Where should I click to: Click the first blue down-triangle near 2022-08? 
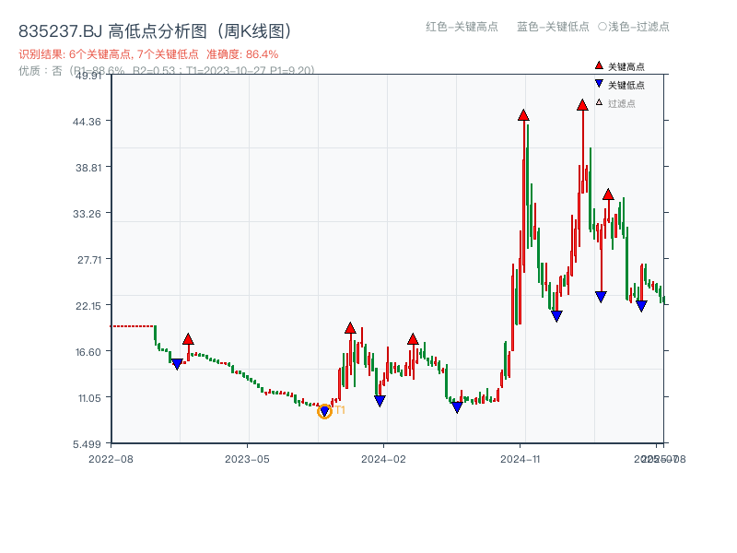(x=177, y=363)
